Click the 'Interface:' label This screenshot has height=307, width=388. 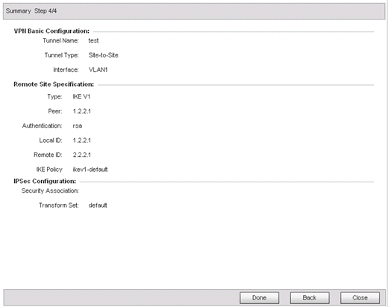(x=66, y=69)
